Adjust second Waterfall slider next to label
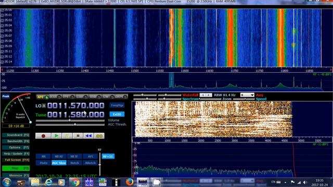The width and height of the screenshot is (333, 187). pyautogui.click(x=170, y=95)
